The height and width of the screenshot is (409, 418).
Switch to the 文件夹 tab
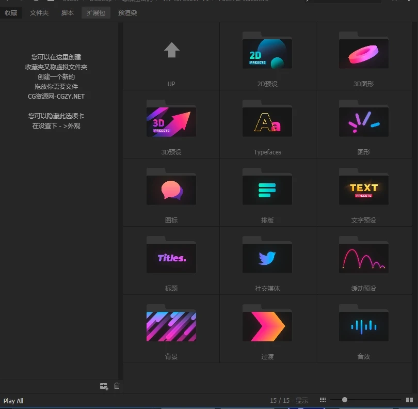pyautogui.click(x=39, y=12)
